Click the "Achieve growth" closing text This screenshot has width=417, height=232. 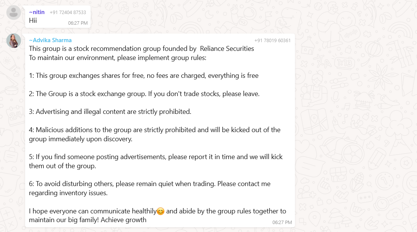point(123,220)
